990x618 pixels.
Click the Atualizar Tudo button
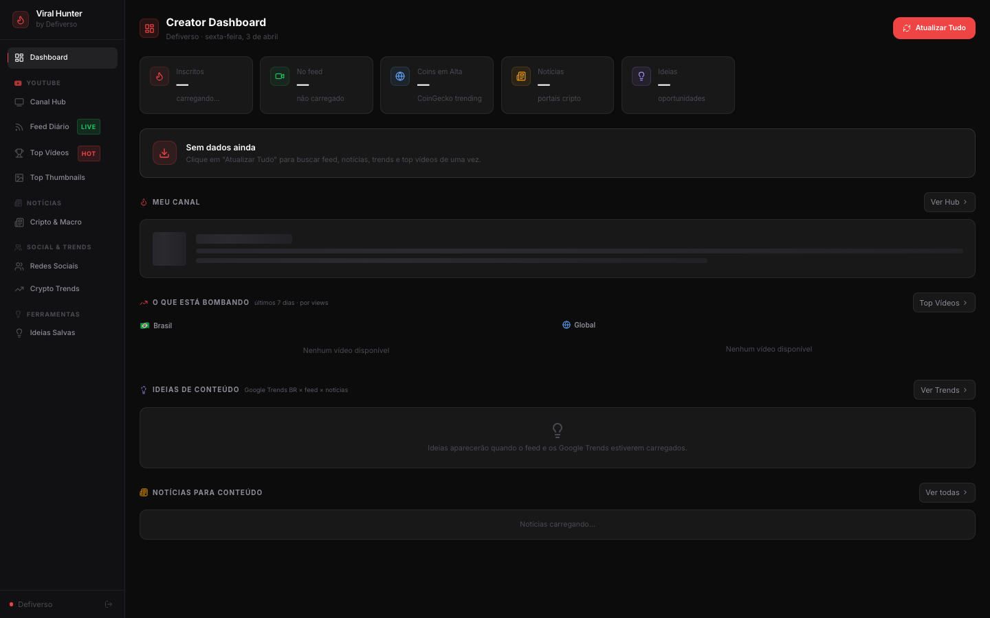[x=934, y=27]
